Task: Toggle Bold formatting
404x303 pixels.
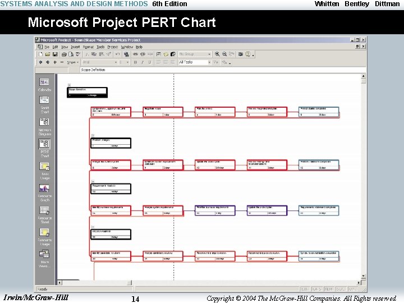Action: pos(135,62)
